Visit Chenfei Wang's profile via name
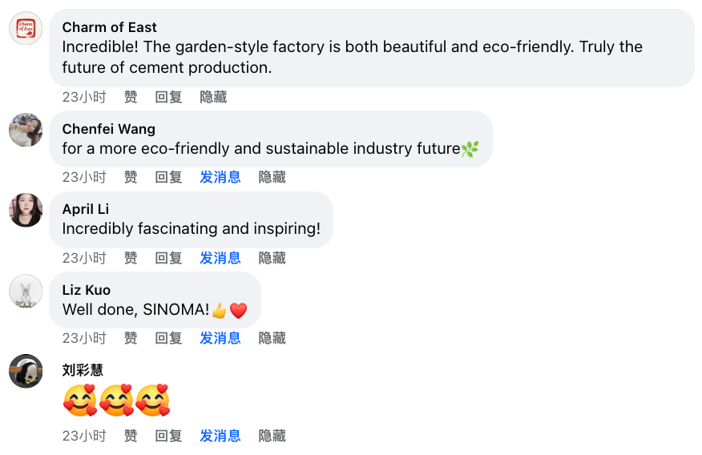The image size is (702, 455). click(x=109, y=129)
